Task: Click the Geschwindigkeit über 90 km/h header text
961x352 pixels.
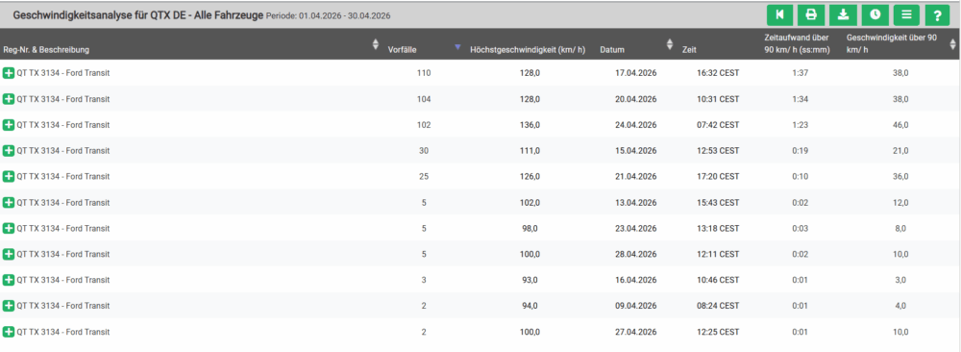Action: point(892,43)
